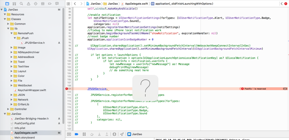Open Debug View Hierarchy

pyautogui.click(x=114, y=134)
